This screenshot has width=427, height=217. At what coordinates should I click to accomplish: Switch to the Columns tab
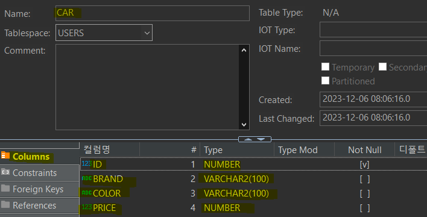tap(39, 157)
